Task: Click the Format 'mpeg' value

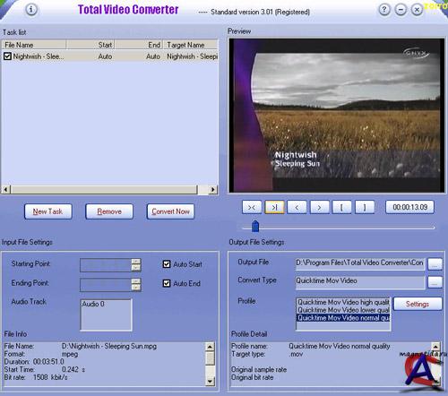Action: coord(70,354)
